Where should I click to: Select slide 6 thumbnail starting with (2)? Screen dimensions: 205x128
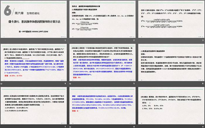tap(171, 63)
